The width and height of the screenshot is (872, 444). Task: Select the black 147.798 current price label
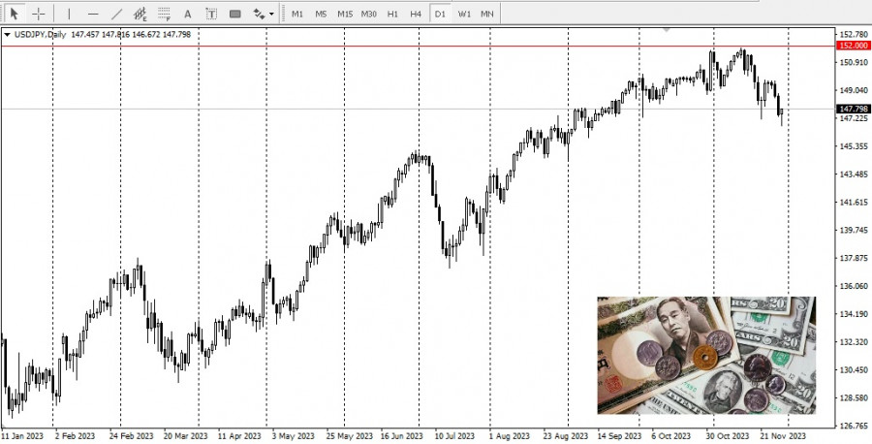click(x=853, y=109)
